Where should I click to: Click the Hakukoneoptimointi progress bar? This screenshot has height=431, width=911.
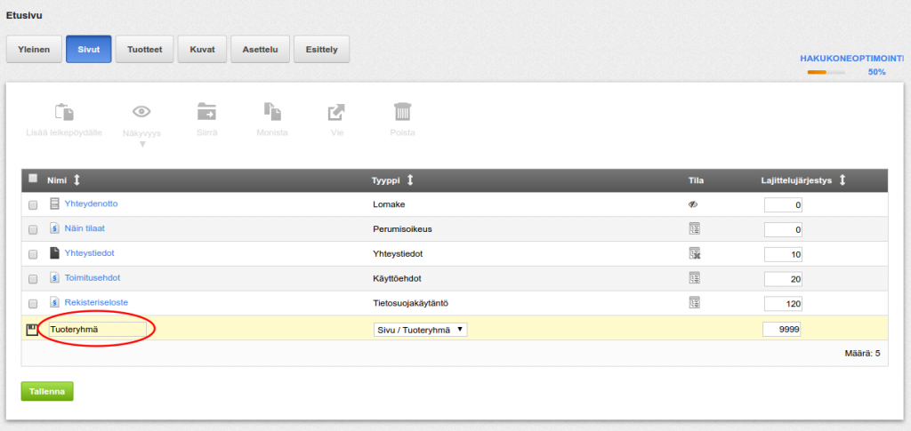pyautogui.click(x=826, y=72)
